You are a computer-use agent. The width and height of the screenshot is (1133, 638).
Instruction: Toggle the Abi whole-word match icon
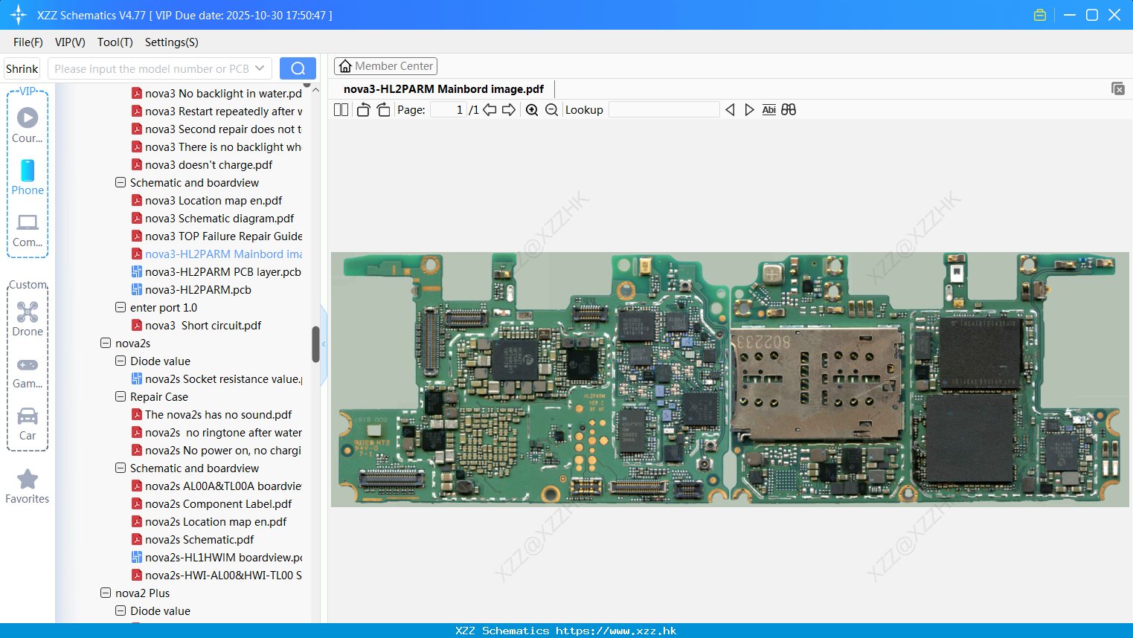tap(768, 110)
